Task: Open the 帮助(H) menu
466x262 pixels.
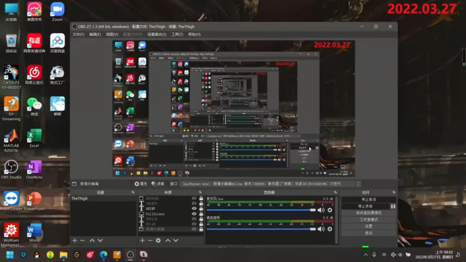Action: (x=195, y=34)
